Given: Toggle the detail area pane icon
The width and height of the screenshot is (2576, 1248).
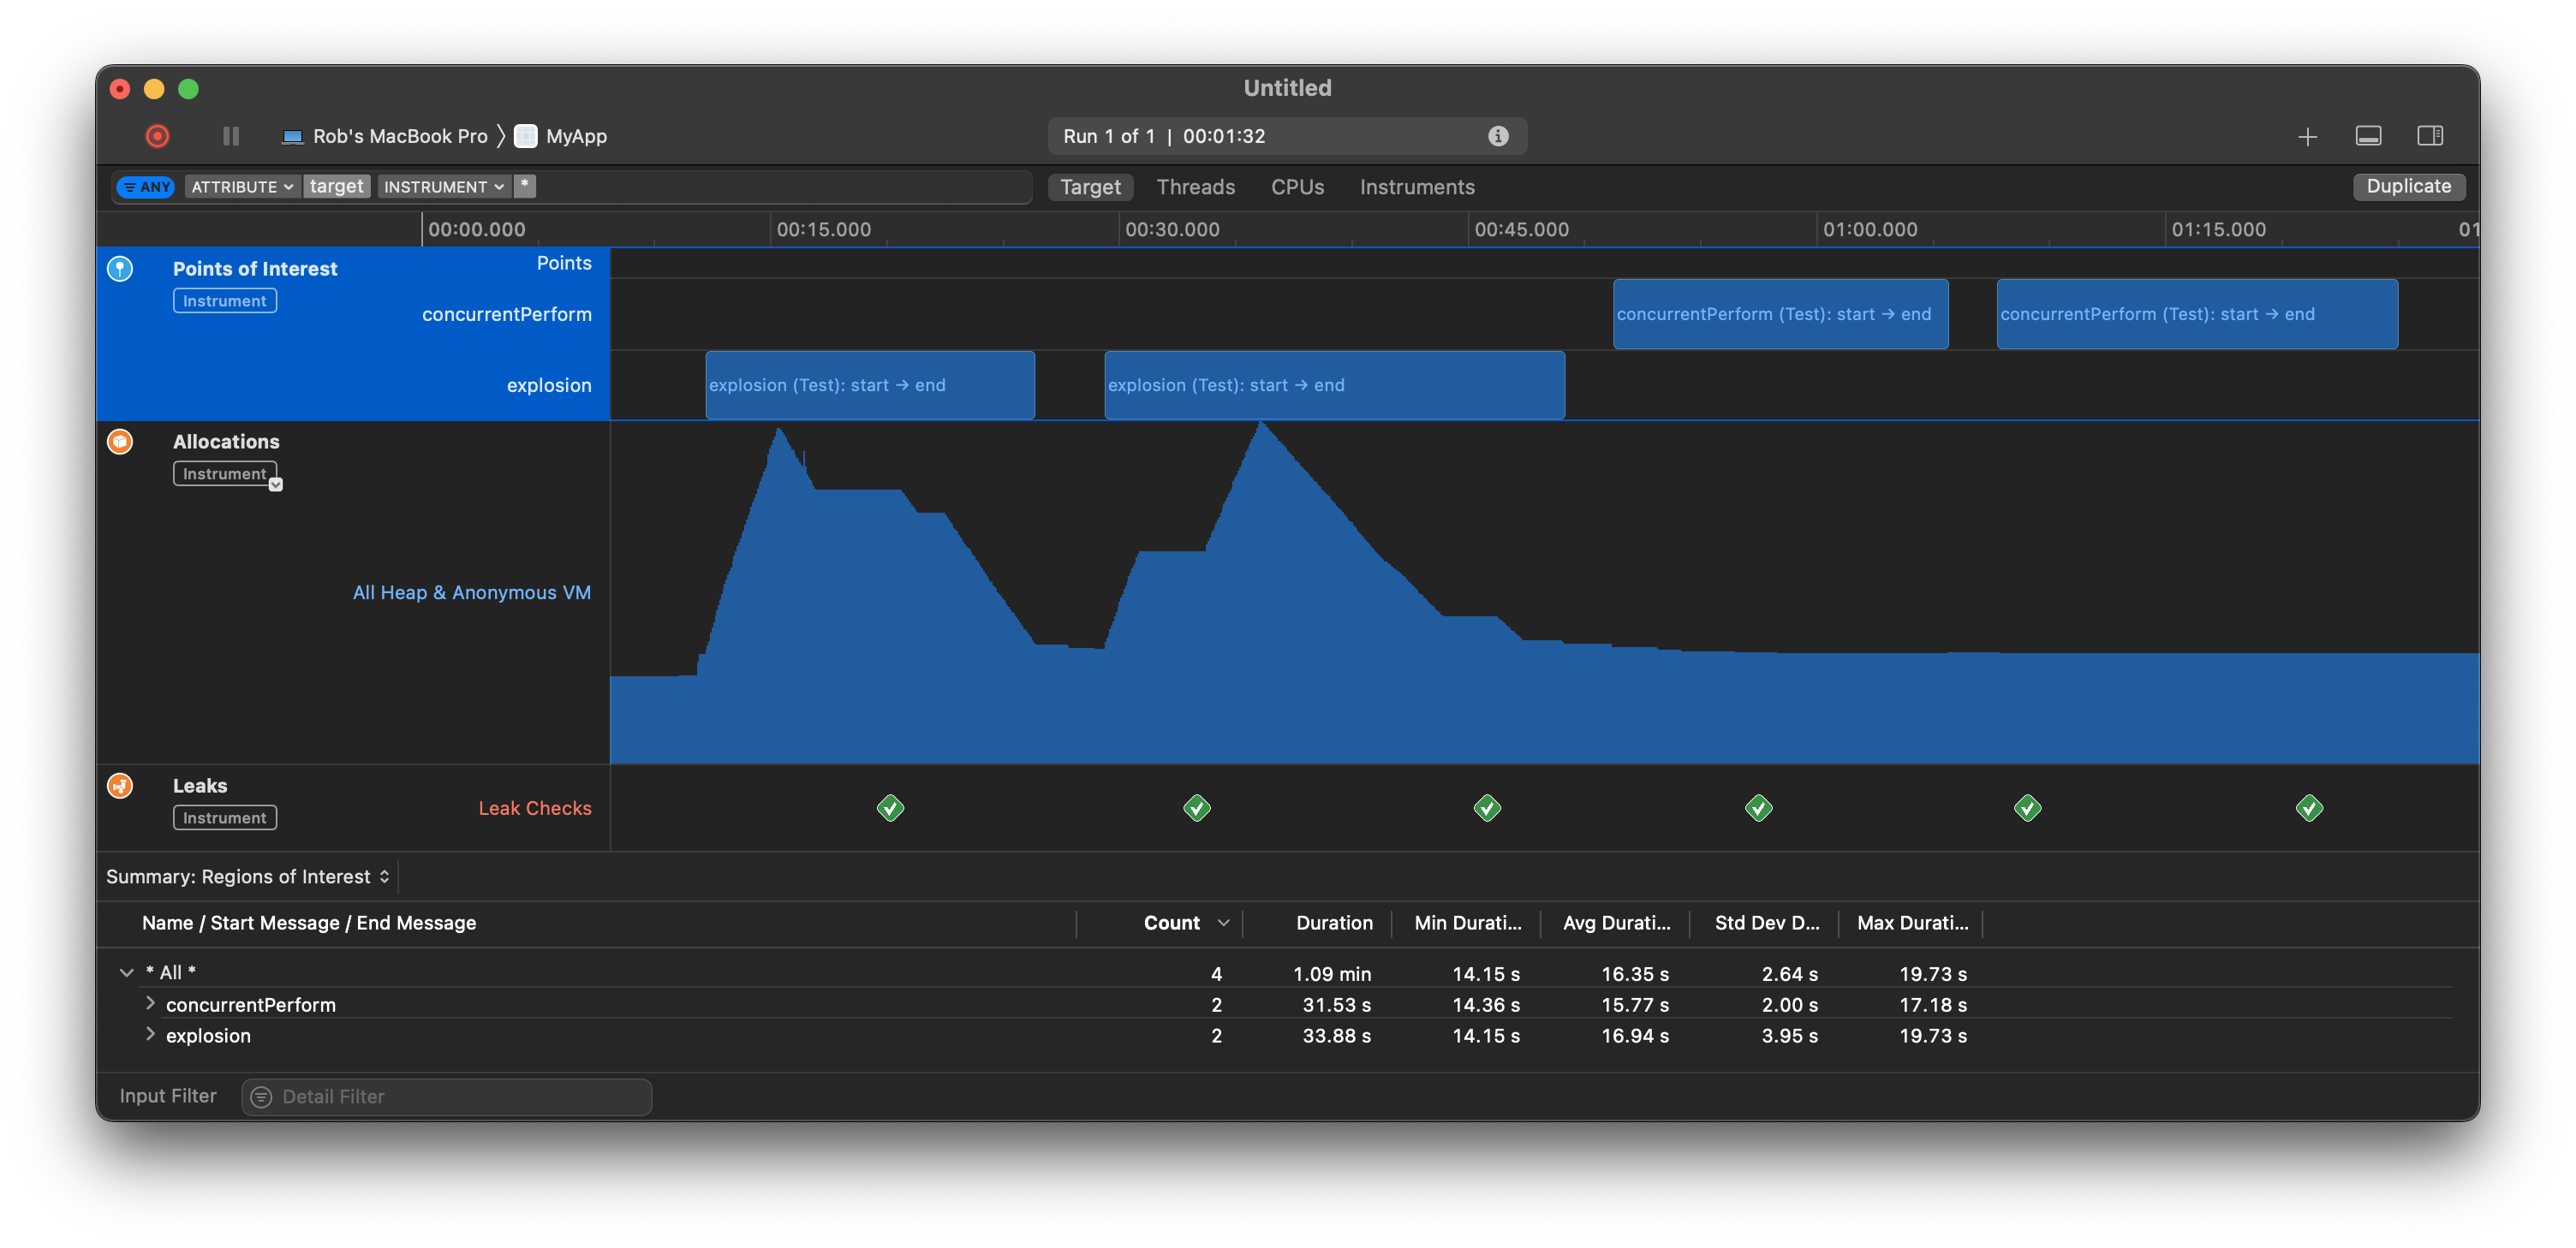Looking at the screenshot, I should (2368, 136).
